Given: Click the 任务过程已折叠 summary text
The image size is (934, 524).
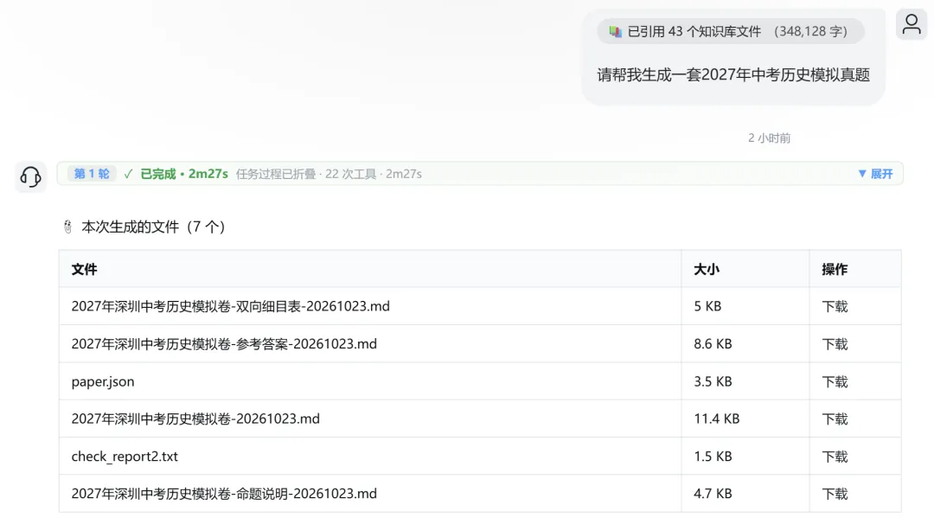Looking at the screenshot, I should click(329, 174).
